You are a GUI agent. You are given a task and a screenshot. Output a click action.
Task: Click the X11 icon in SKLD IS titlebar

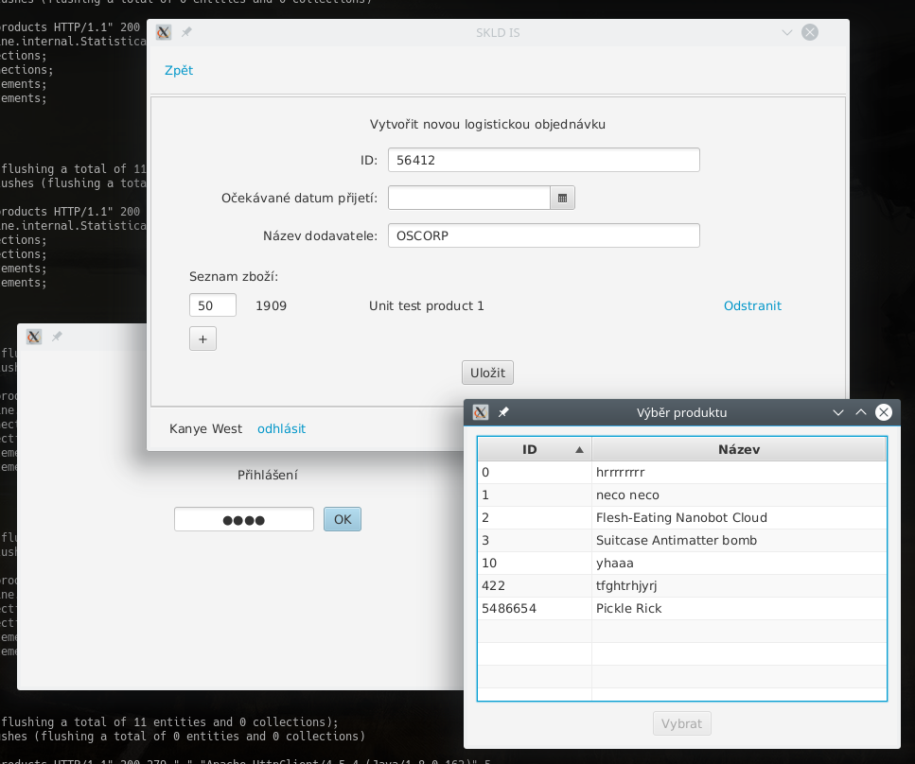point(164,33)
